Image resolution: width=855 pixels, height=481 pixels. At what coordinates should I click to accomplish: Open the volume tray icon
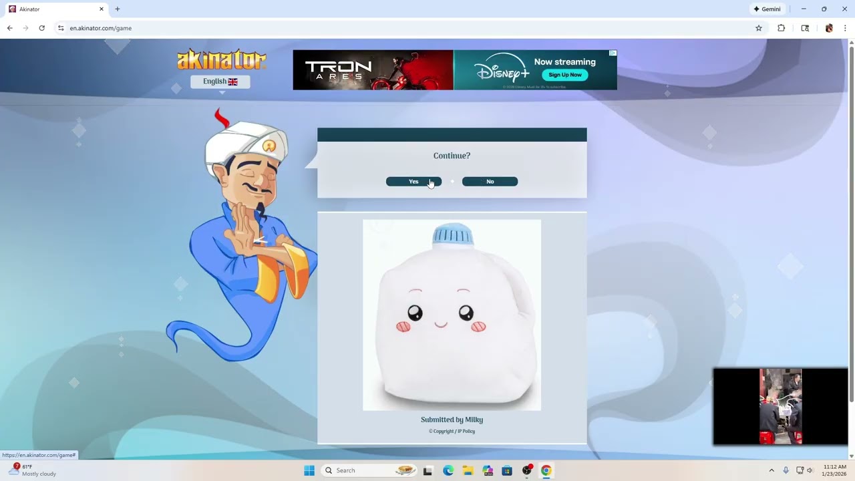tap(810, 470)
